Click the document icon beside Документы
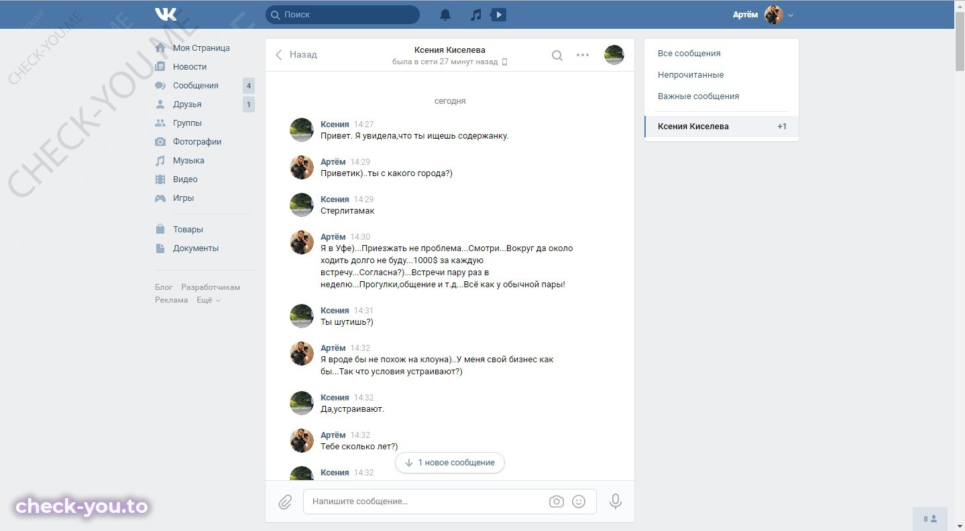The height and width of the screenshot is (531, 965). pyautogui.click(x=160, y=248)
